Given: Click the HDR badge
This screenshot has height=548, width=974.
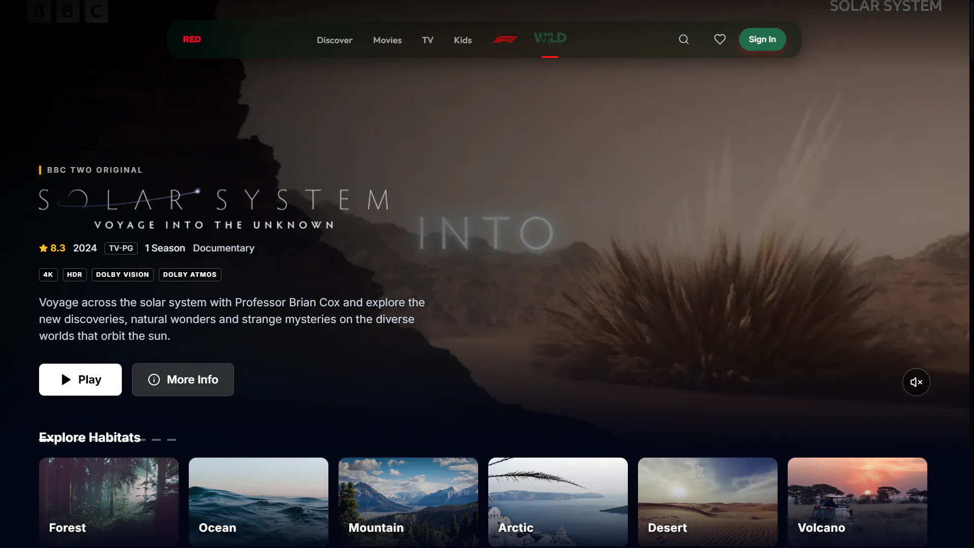Looking at the screenshot, I should tap(75, 275).
